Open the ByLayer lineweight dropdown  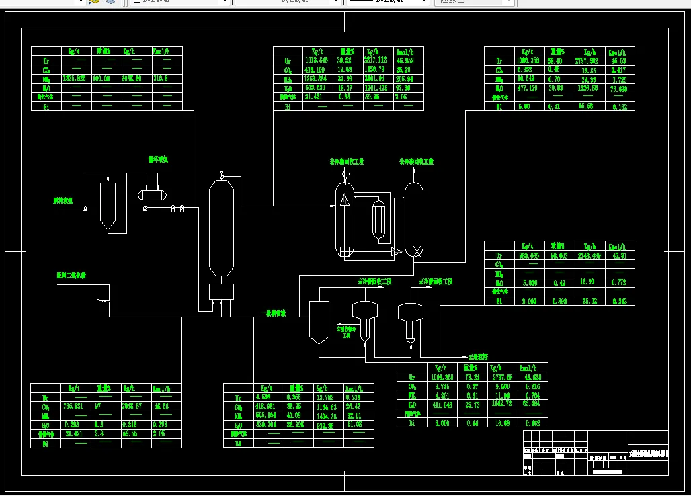(388, 2)
